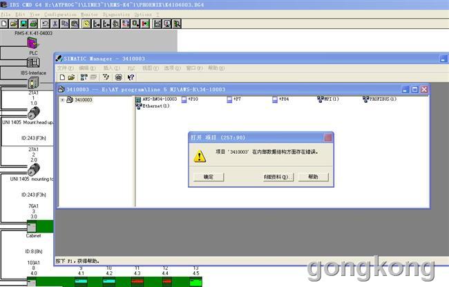Screen dimensions: 449x287
Task: Open Options menu in IBS CMD window
Action: coord(143,14)
